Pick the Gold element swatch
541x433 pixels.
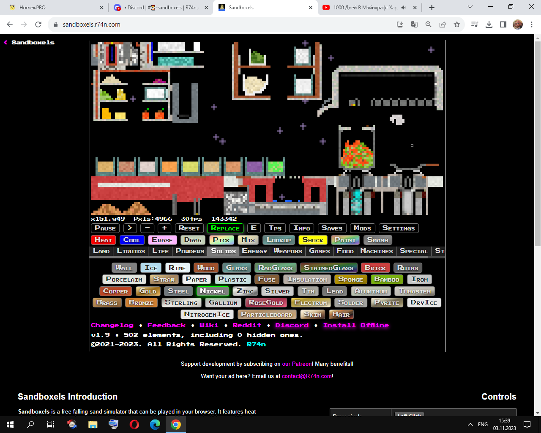click(148, 291)
